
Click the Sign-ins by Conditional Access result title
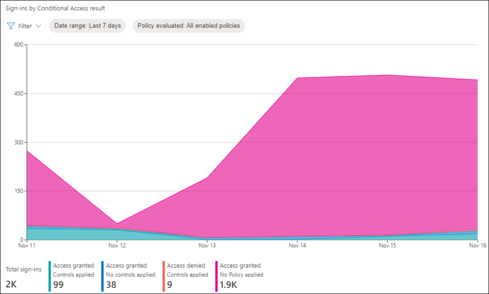[x=55, y=8]
